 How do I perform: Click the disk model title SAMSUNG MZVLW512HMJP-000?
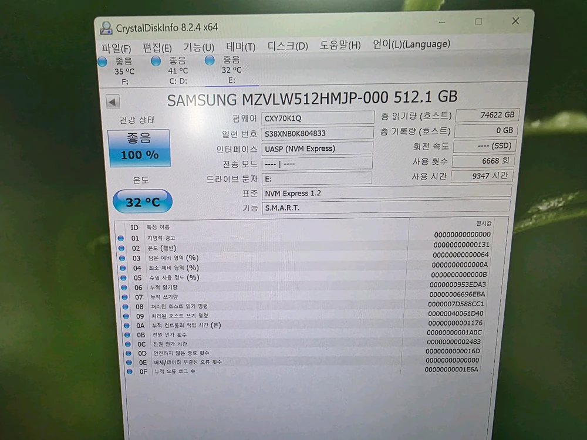278,99
